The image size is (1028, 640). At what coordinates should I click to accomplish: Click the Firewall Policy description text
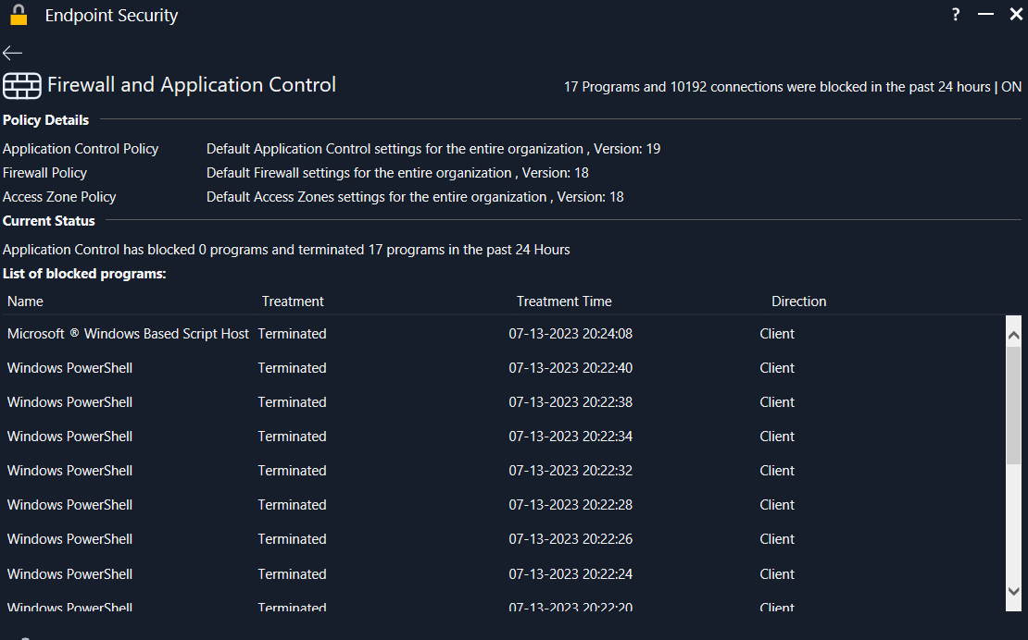click(397, 173)
